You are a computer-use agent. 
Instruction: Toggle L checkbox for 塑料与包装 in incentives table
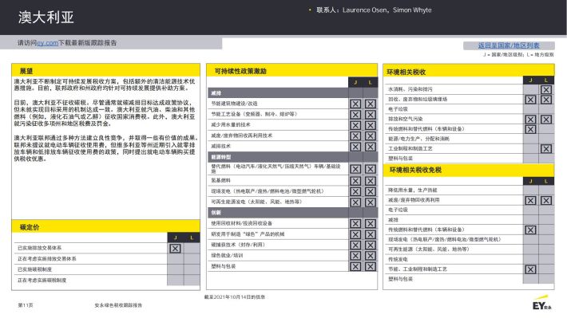[x=370, y=266]
